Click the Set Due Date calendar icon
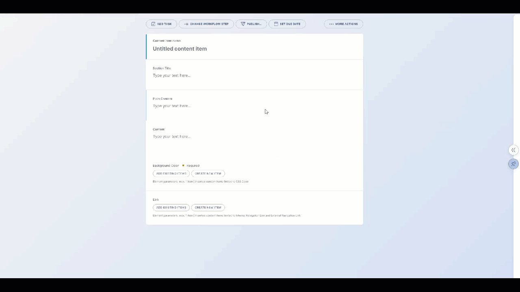This screenshot has width=520, height=292. 276,24
